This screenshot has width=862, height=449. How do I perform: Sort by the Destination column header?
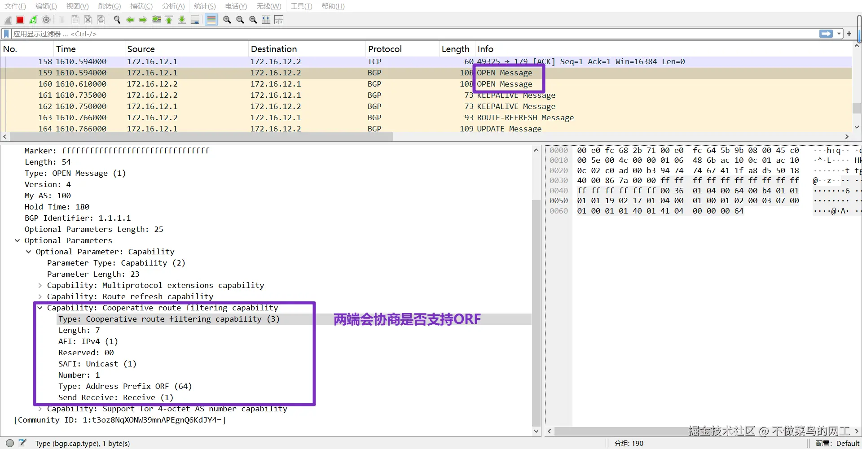click(307, 49)
